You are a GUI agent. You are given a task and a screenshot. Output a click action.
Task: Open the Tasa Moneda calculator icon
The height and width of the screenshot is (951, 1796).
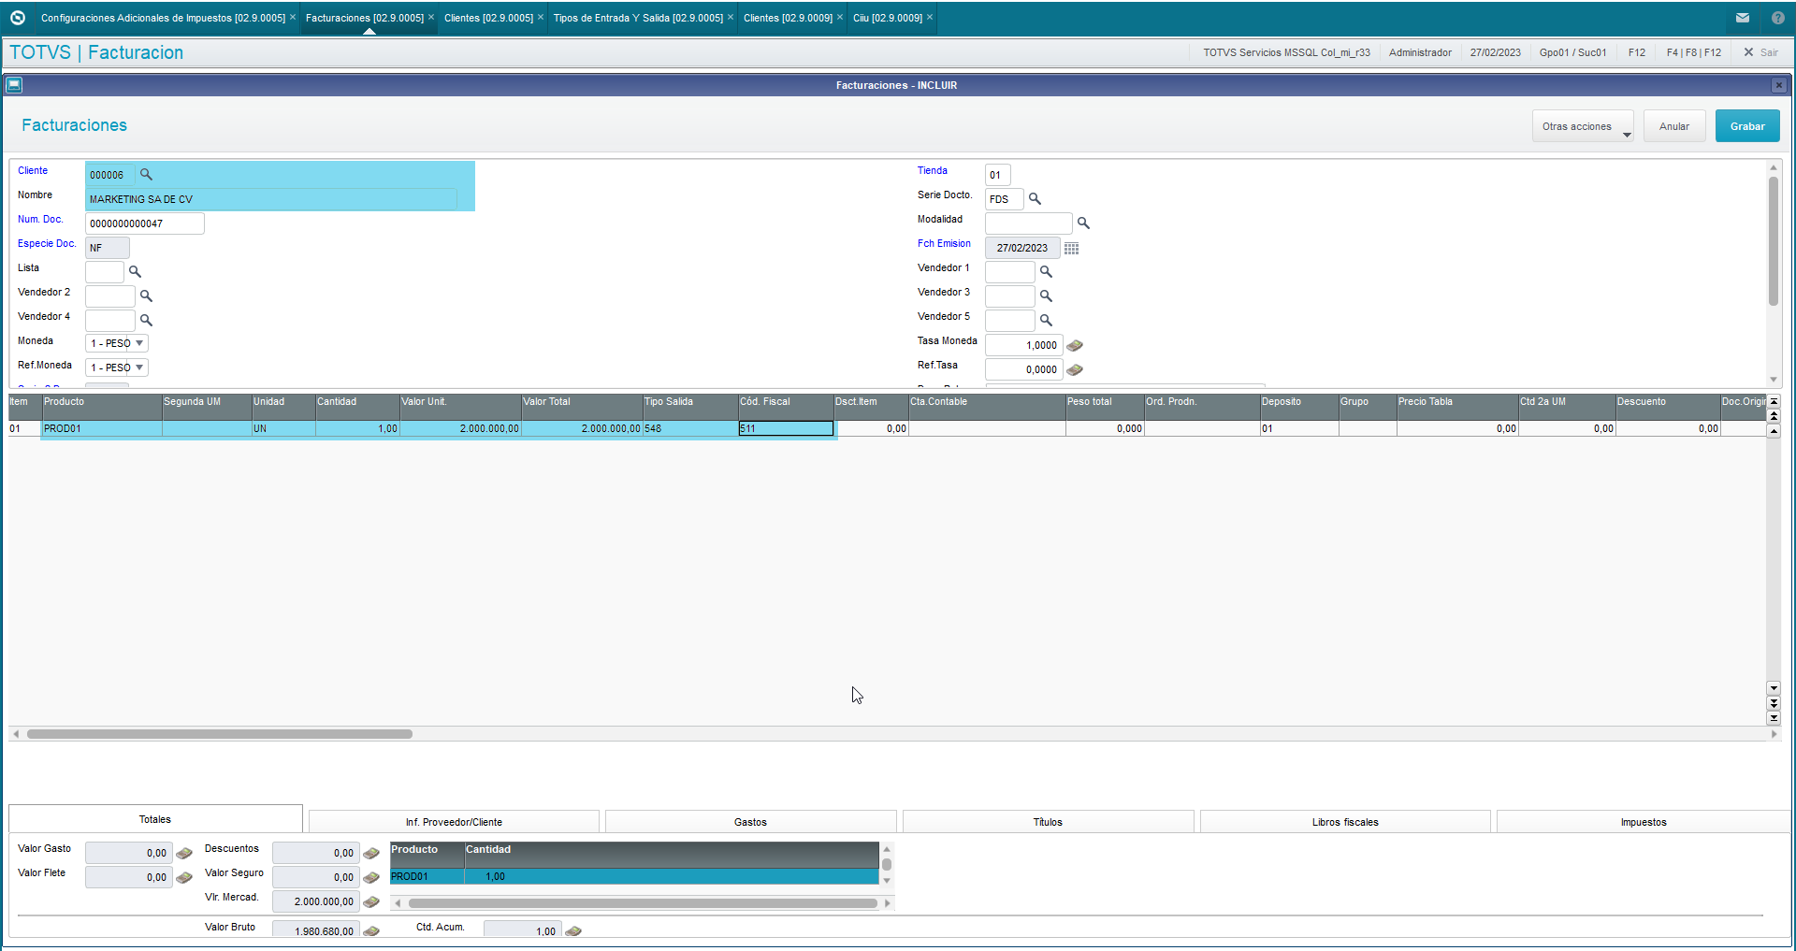[1075, 346]
